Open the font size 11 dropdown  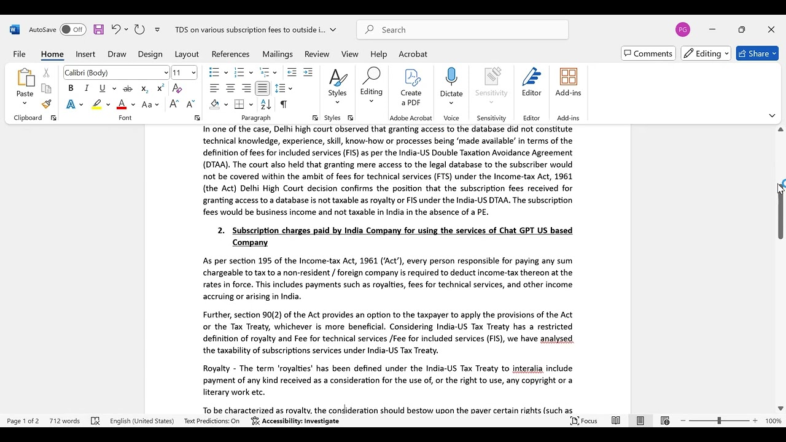[193, 73]
